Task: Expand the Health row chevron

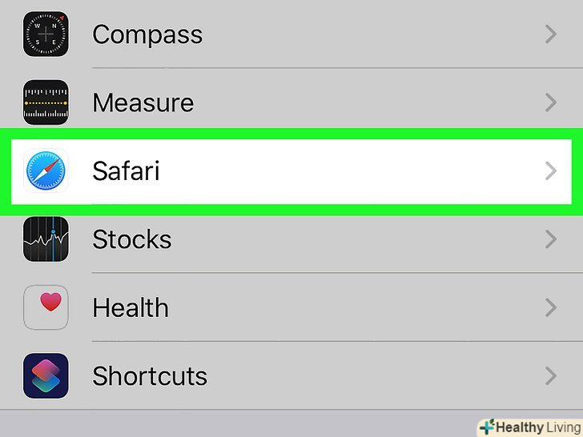Action: point(550,307)
